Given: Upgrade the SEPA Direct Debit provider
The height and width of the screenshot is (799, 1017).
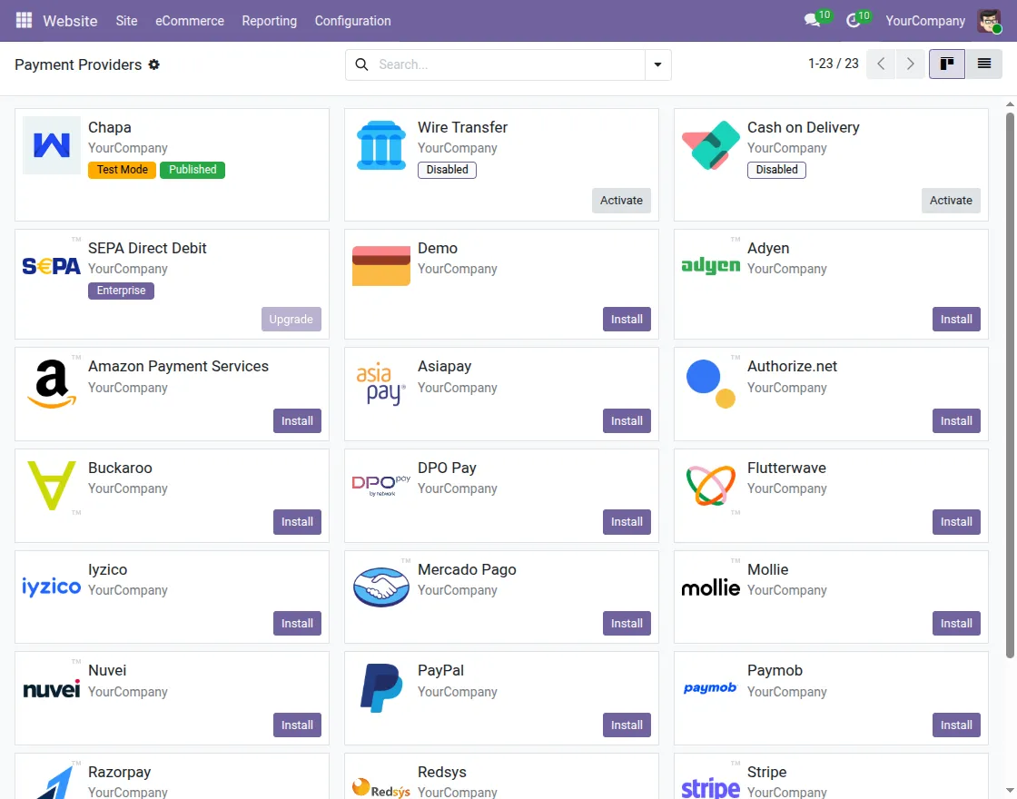Looking at the screenshot, I should [x=291, y=319].
